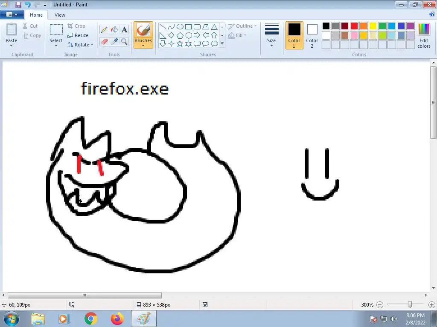This screenshot has width=437, height=327.
Task: Choose the Pentagon shape
Action: (180, 35)
